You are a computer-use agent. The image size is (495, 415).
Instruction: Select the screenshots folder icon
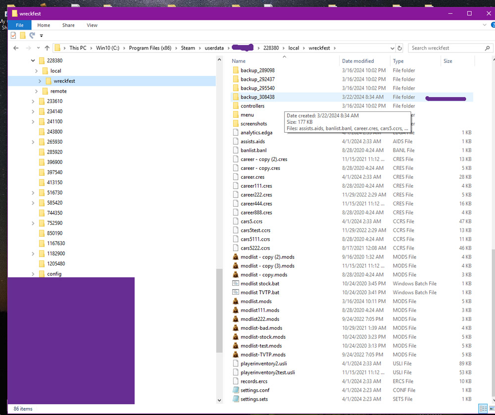click(x=236, y=123)
